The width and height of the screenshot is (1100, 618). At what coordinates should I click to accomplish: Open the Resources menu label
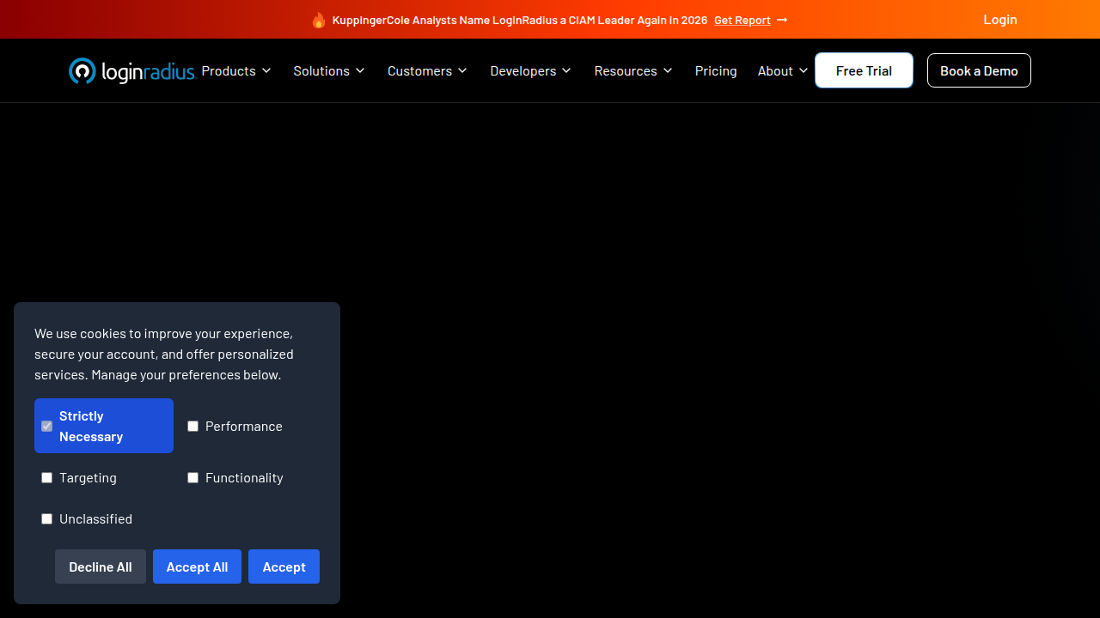pyautogui.click(x=626, y=71)
